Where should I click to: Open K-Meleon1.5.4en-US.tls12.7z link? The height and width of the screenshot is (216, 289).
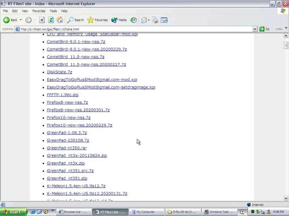coord(76,186)
